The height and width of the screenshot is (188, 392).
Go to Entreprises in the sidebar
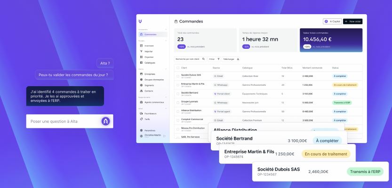click(150, 74)
